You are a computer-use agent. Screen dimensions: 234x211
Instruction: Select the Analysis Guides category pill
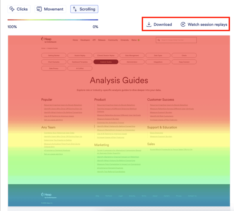106,62
